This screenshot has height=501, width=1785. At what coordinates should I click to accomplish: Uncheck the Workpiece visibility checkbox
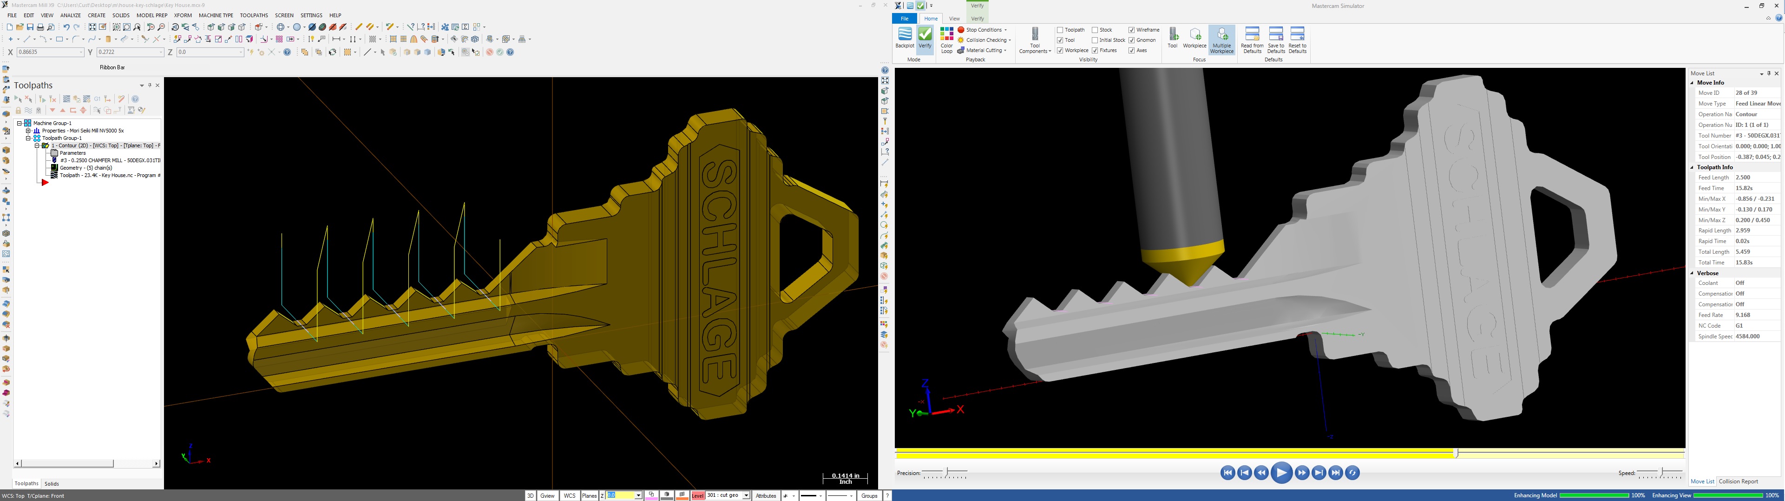click(x=1060, y=51)
